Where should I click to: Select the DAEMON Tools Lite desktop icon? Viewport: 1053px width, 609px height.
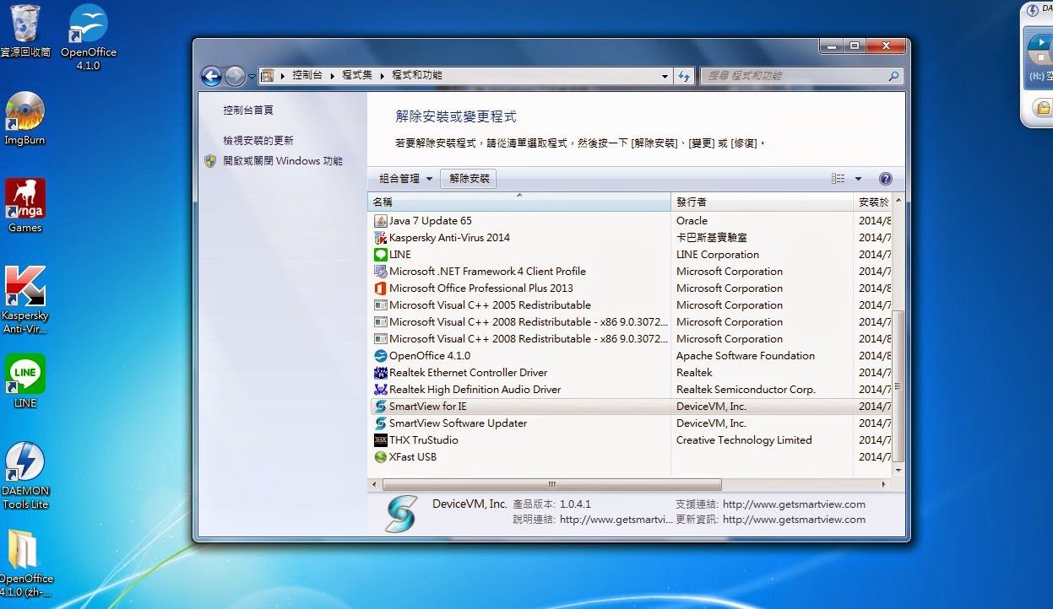click(25, 476)
